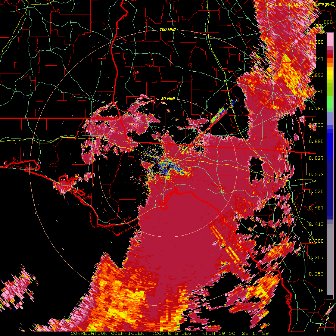Click the 17:59 timestamp in the caption
The width and height of the screenshot is (336, 336).
pos(261,333)
